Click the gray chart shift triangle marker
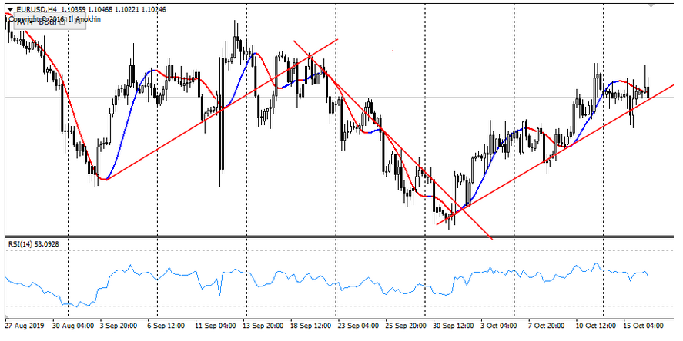Viewport: 683px width, 341px height. point(653,3)
